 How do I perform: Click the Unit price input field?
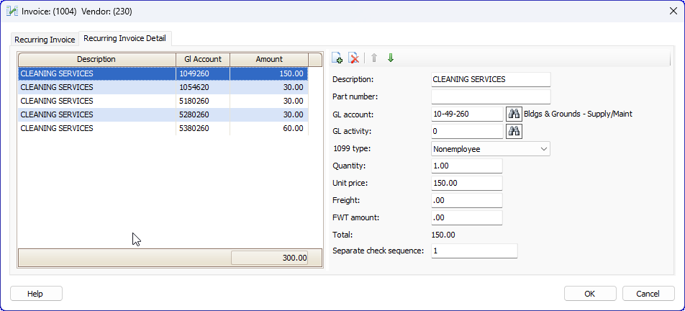466,183
